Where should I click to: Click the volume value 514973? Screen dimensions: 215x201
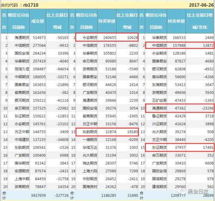(x=39, y=38)
